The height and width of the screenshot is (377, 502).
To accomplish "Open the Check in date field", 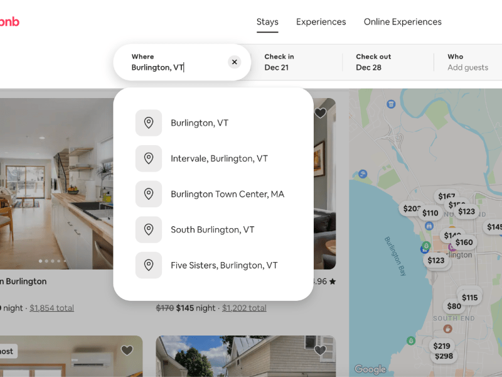I will pos(295,62).
